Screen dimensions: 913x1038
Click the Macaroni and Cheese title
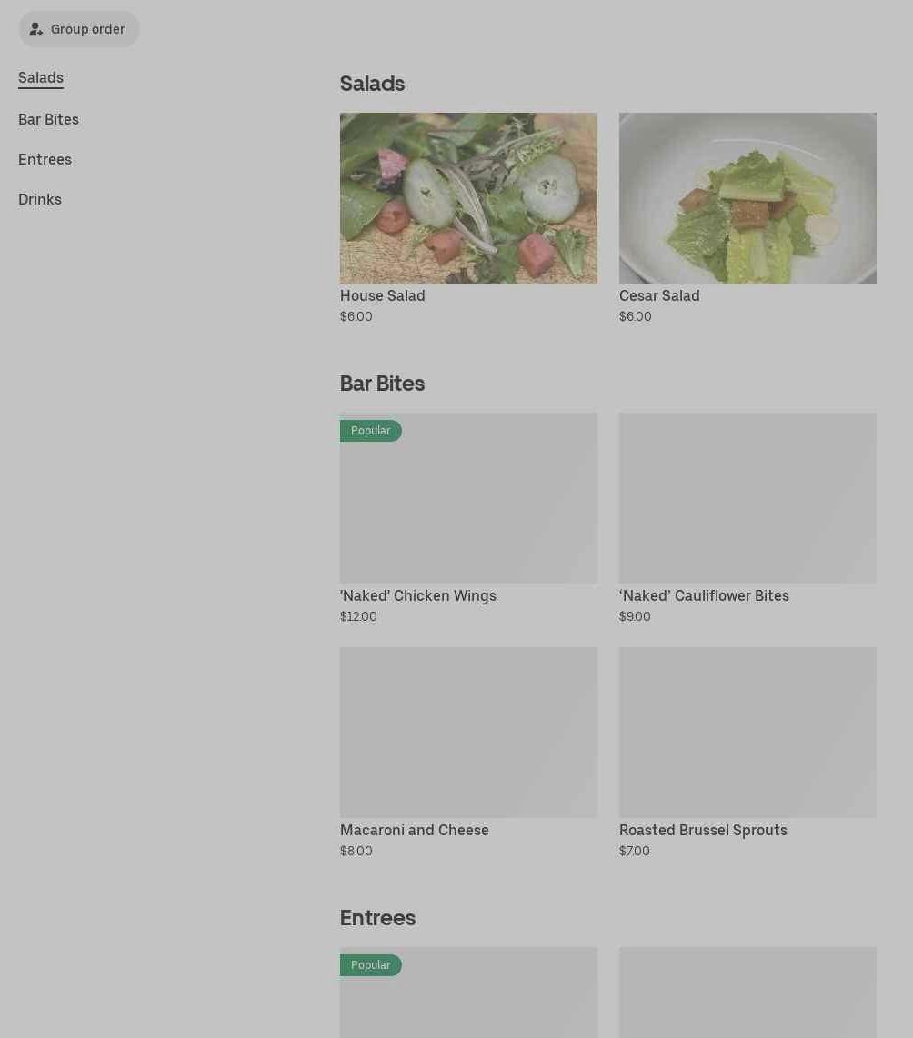click(x=415, y=830)
